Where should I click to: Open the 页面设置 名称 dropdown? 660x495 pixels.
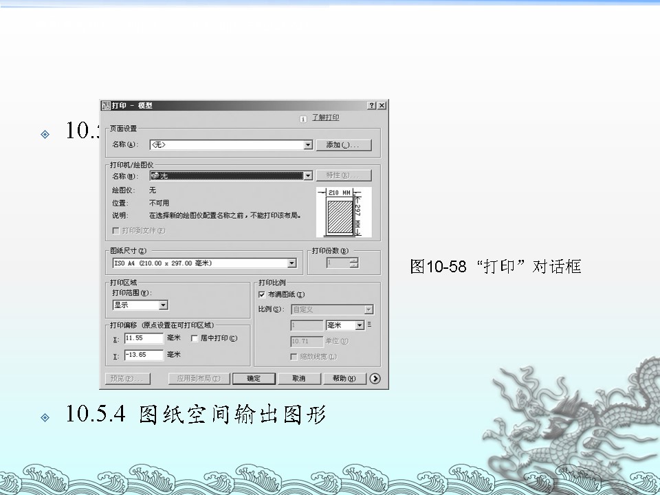coord(308,145)
